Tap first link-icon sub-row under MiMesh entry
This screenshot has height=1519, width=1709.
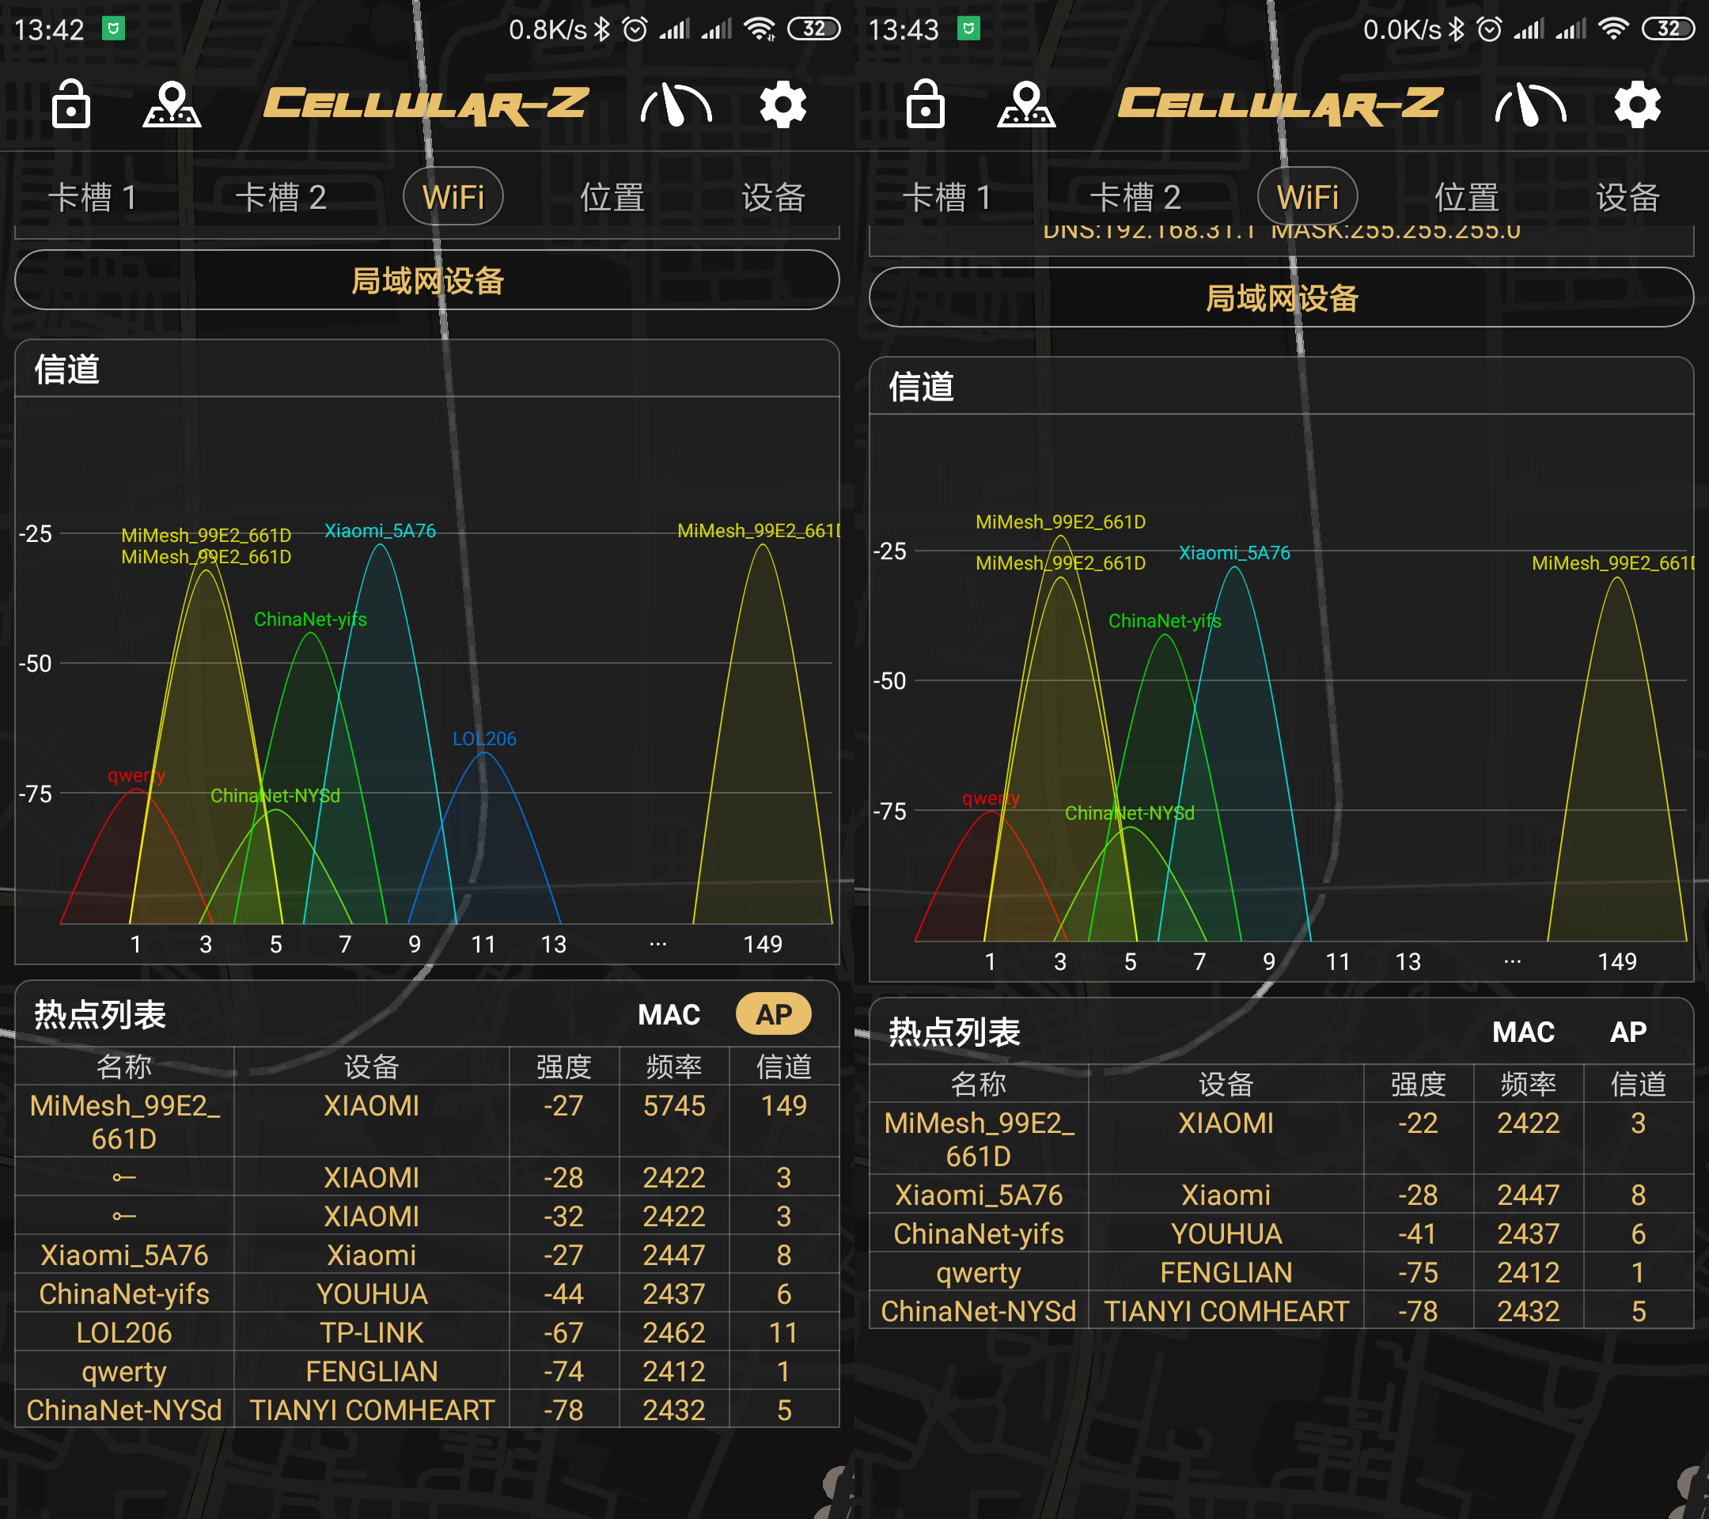pyautogui.click(x=123, y=1177)
